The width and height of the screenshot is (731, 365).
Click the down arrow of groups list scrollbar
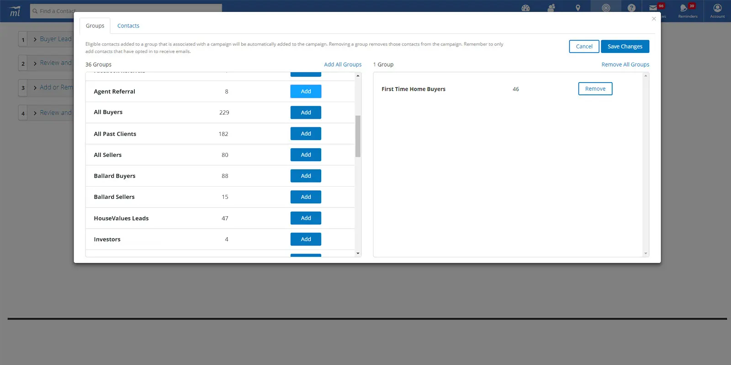click(358, 253)
